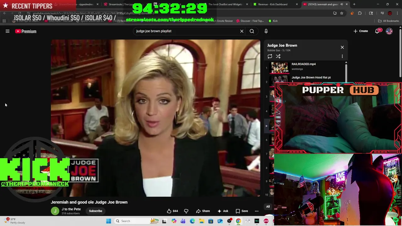Clear the search box text
This screenshot has width=402, height=226.
click(242, 31)
